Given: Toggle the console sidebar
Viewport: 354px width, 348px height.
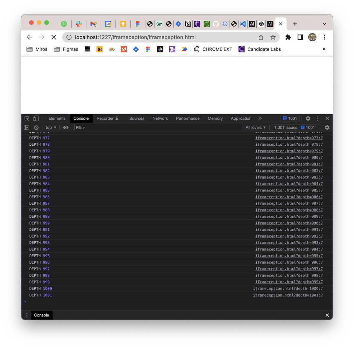Looking at the screenshot, I should coord(27,128).
